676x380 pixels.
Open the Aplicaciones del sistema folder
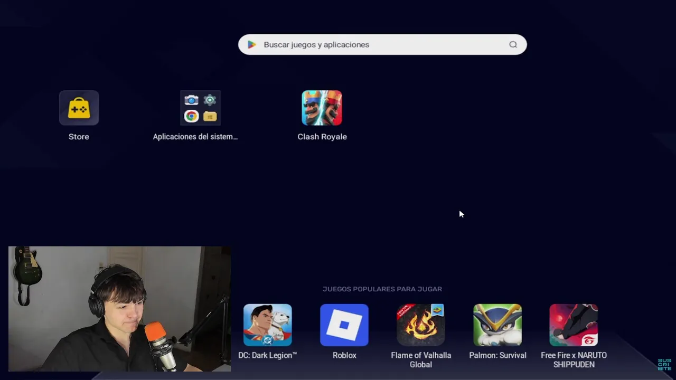click(x=200, y=108)
